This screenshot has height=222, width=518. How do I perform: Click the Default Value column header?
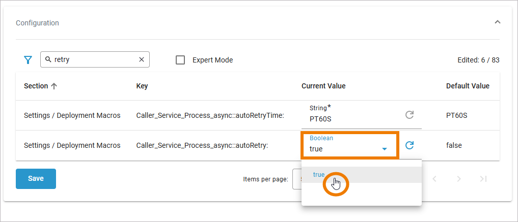tap(468, 86)
